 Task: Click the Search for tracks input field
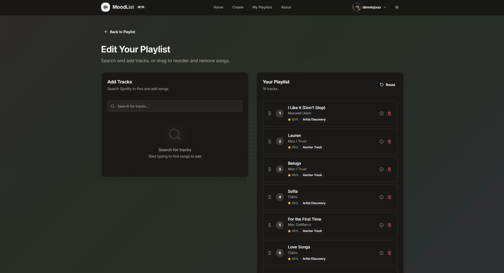(x=174, y=106)
